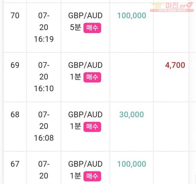
Task: Click row number 70
Action: 15,16
